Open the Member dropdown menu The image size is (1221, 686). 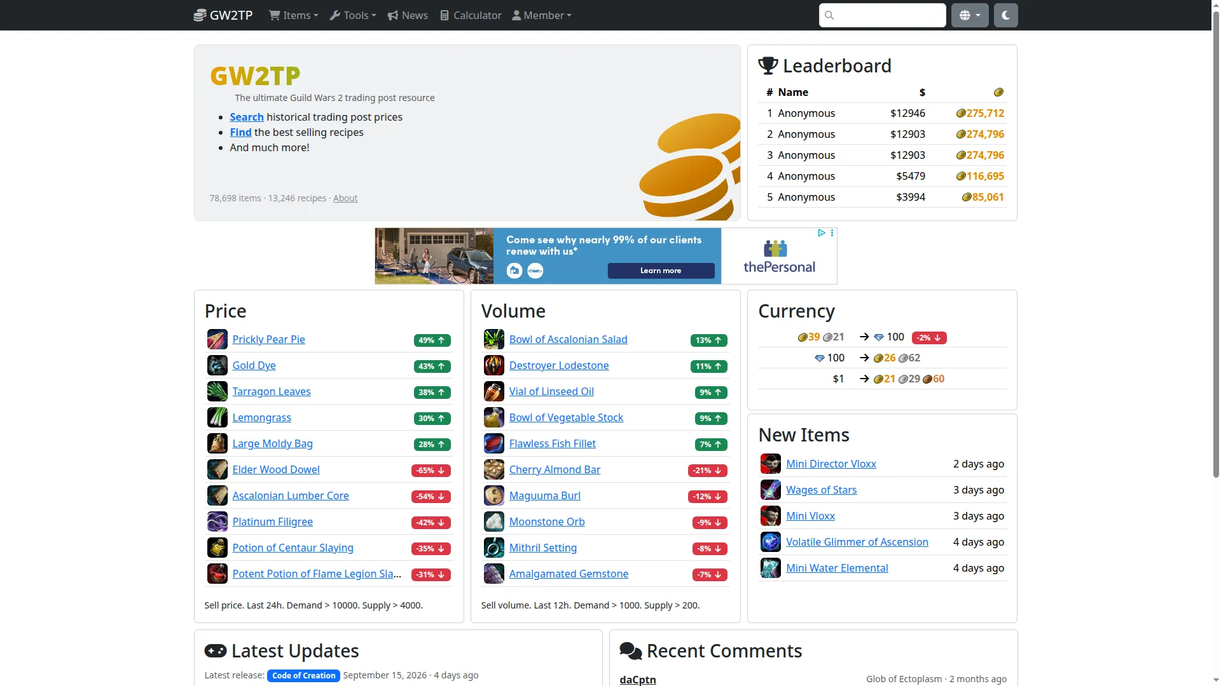pyautogui.click(x=542, y=15)
